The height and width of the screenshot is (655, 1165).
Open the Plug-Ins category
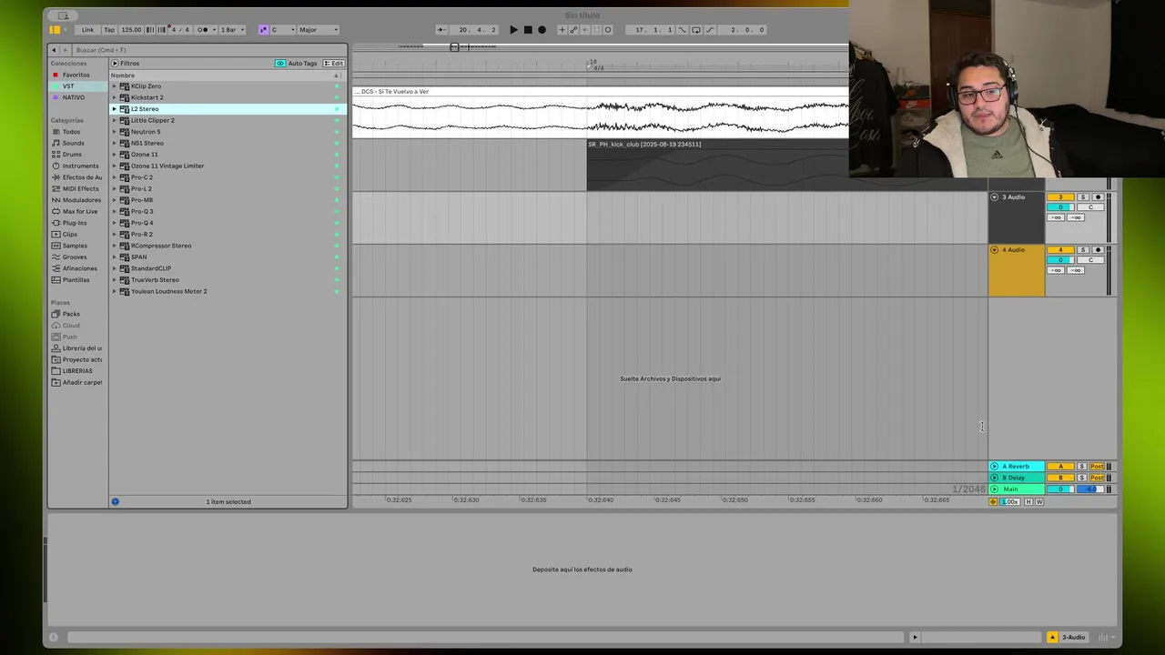75,223
